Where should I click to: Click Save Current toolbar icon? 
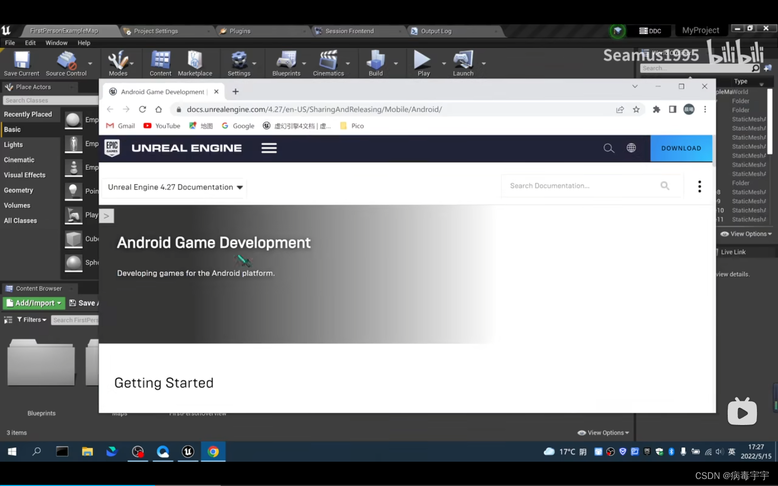22,63
